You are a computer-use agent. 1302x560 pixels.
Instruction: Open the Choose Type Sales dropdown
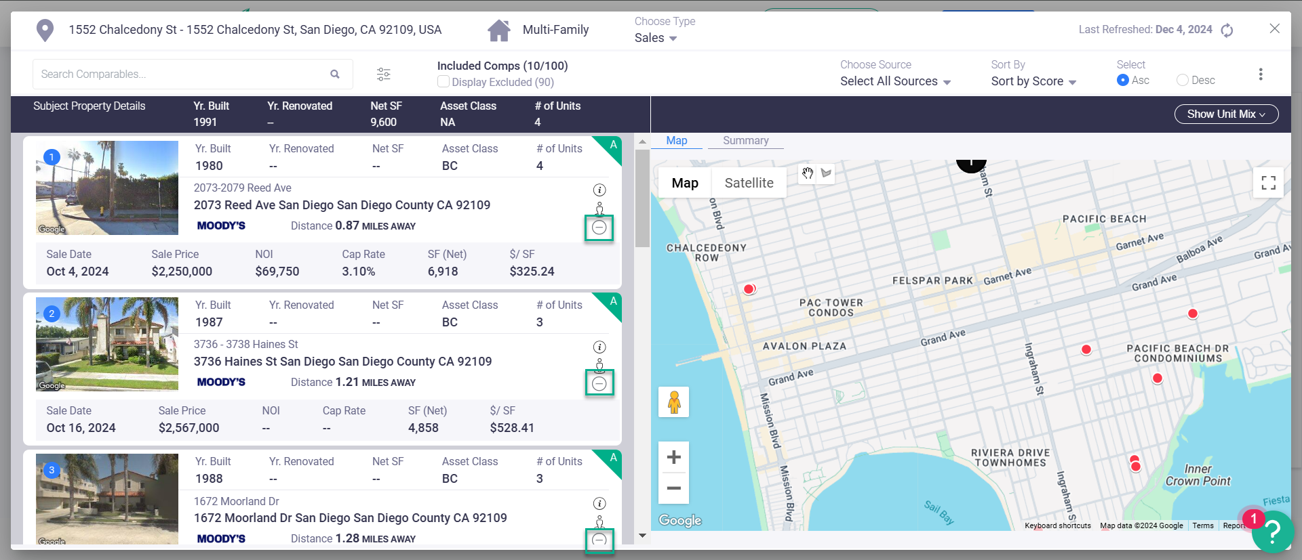pos(656,38)
